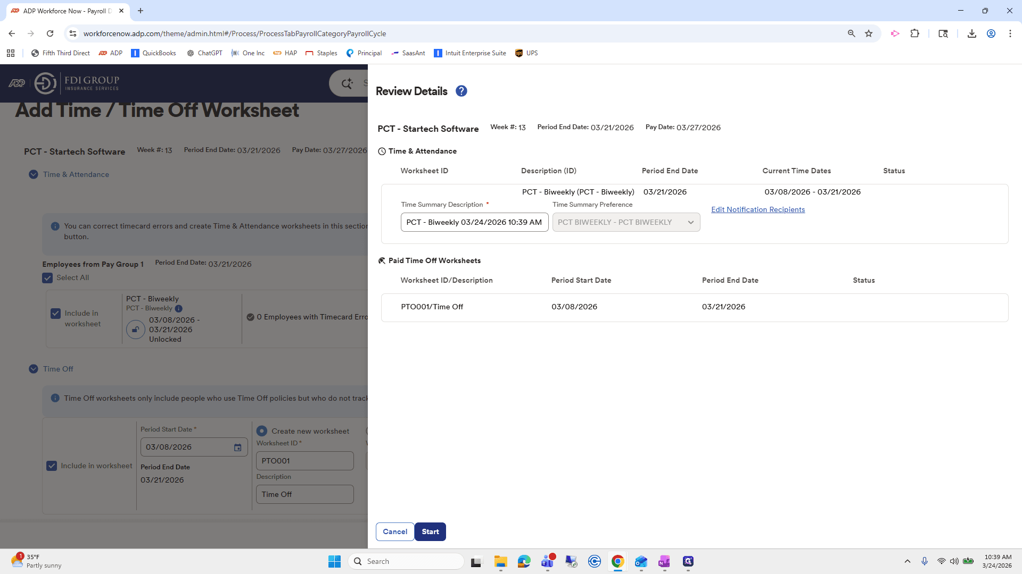Open the Chrome downloads icon
1022x574 pixels.
click(x=971, y=33)
